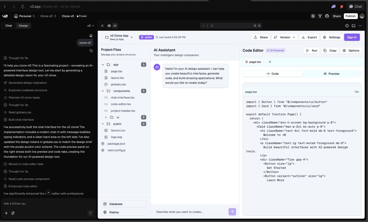Image resolution: width=368 pixels, height=222 pixels.
Task: Click the Export button
Action: (309, 37)
